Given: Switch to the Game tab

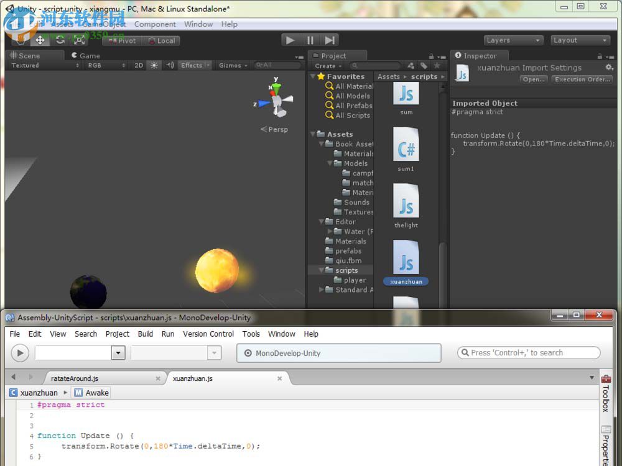Looking at the screenshot, I should pos(86,55).
